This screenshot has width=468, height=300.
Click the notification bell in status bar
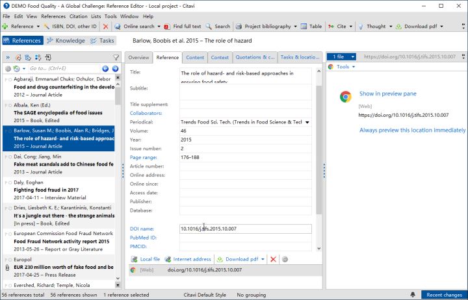[x=413, y=295]
